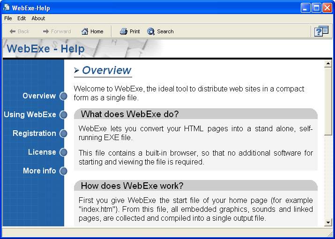335x239 pixels.
Task: Click the round bullet beside License
Action: [63, 152]
